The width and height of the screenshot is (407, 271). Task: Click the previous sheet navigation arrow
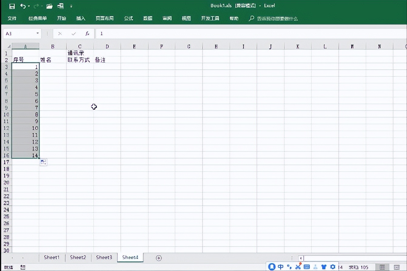coord(12,258)
